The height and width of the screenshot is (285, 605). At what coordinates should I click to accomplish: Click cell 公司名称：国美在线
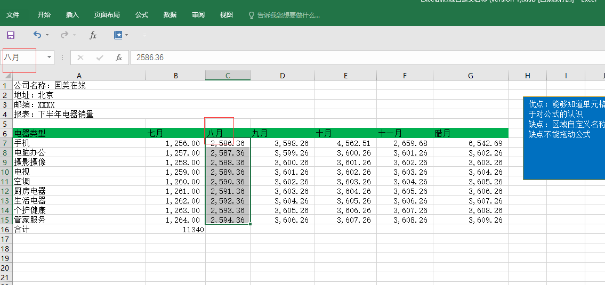click(79, 85)
